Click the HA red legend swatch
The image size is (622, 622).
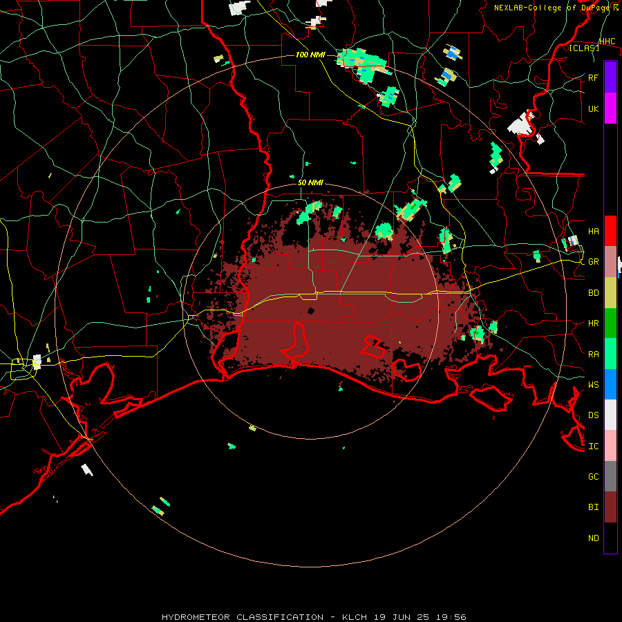point(610,231)
